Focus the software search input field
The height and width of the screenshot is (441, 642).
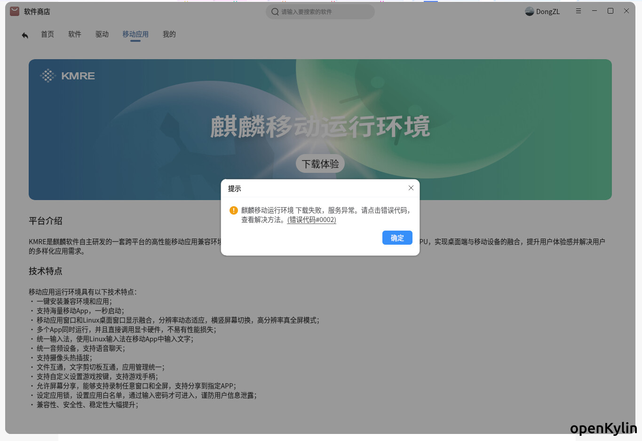pyautogui.click(x=320, y=12)
